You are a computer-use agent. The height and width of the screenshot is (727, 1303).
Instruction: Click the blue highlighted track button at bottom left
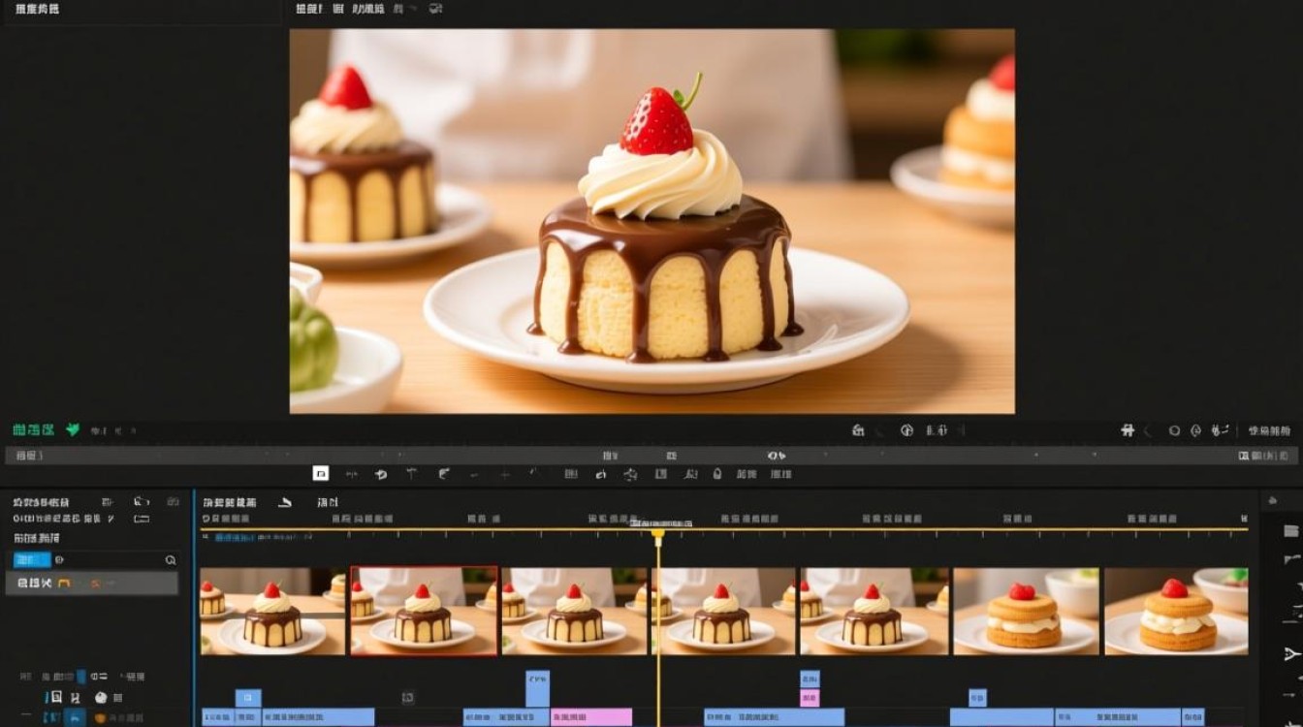coord(75,717)
